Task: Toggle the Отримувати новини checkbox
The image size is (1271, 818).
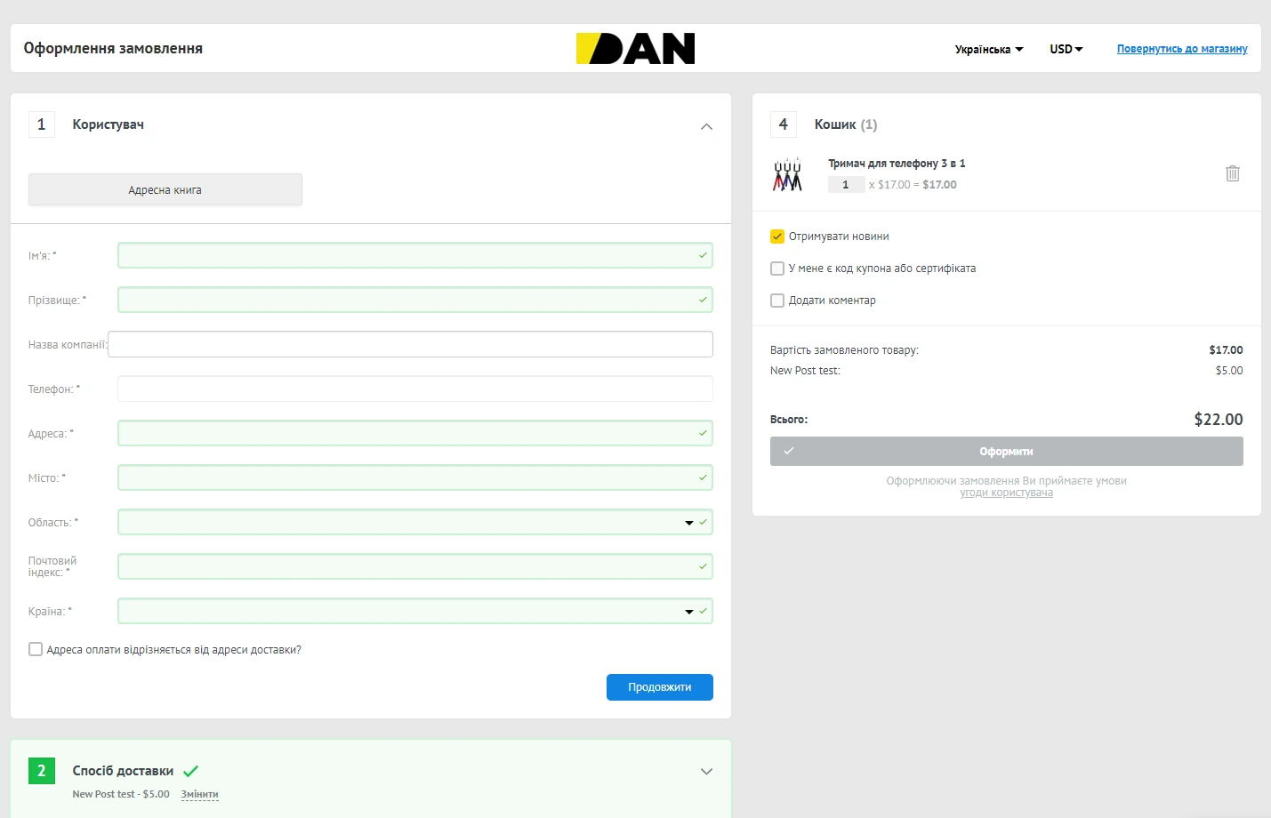Action: pos(777,237)
